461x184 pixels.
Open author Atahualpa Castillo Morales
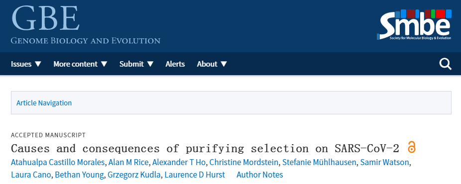tap(58, 162)
